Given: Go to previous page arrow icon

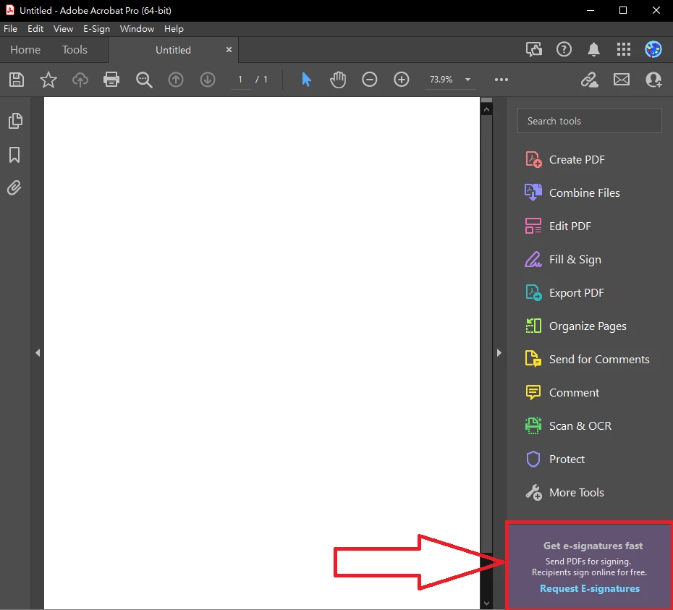Looking at the screenshot, I should pyautogui.click(x=176, y=80).
